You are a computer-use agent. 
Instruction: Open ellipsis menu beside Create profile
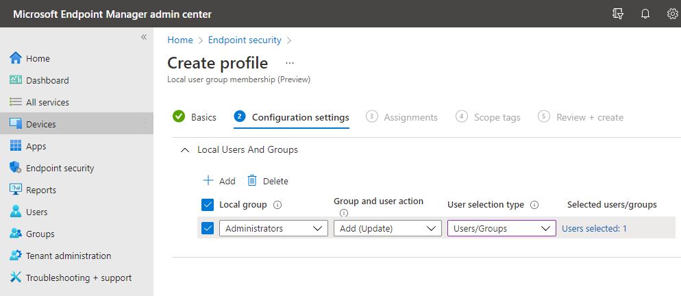click(x=290, y=63)
